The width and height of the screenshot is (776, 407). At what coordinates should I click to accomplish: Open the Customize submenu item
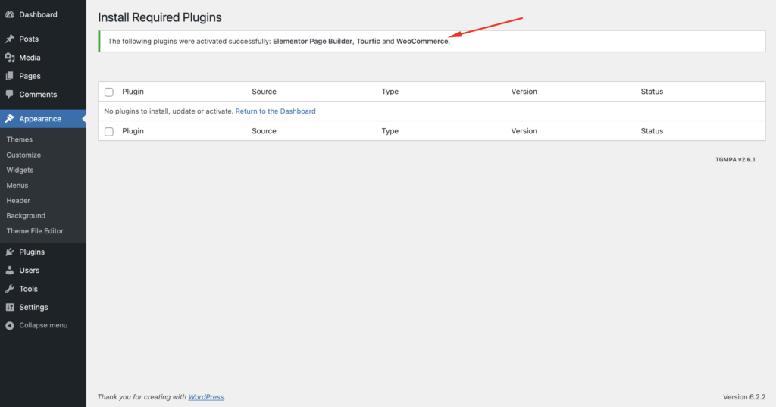(23, 155)
